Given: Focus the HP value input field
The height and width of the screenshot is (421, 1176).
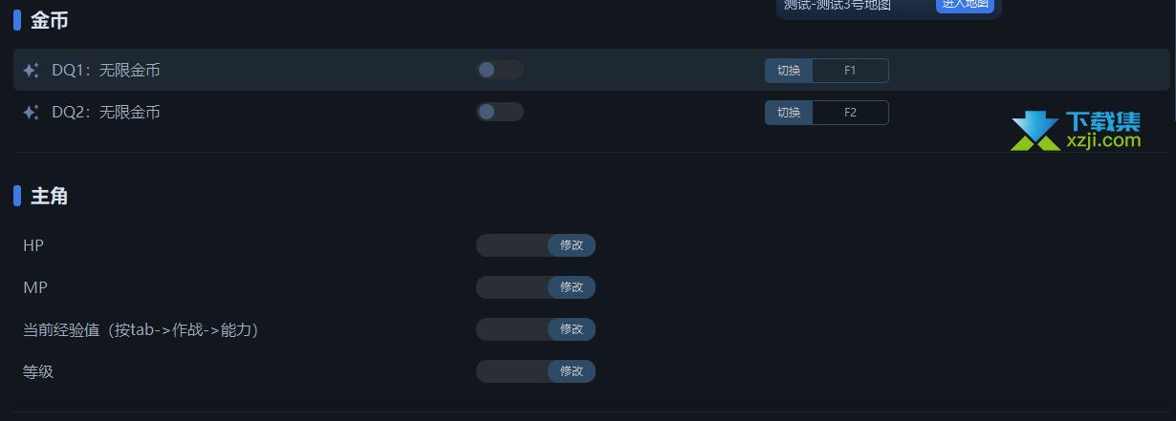Looking at the screenshot, I should pyautogui.click(x=512, y=245).
